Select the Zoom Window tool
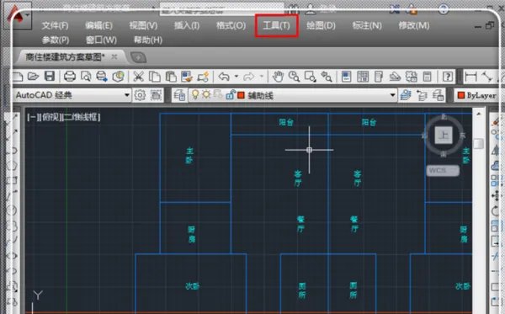This screenshot has width=505, height=314. pos(310,77)
